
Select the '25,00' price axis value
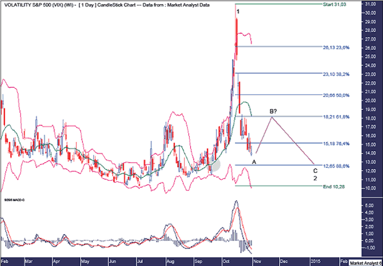coord(370,57)
